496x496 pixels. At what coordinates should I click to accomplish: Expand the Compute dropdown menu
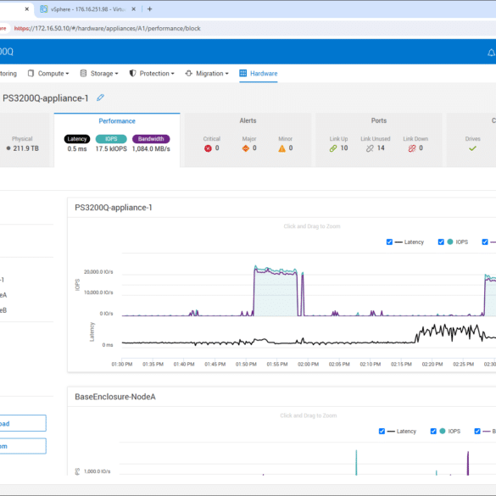(48, 74)
